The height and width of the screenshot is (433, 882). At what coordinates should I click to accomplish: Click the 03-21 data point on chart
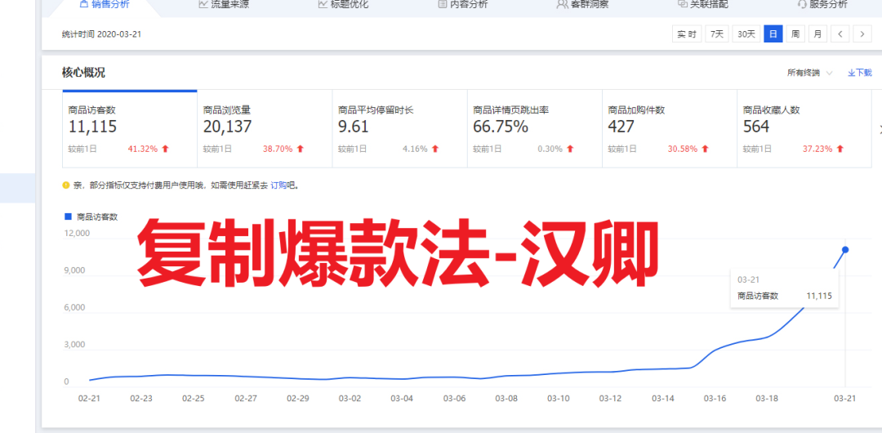(845, 249)
